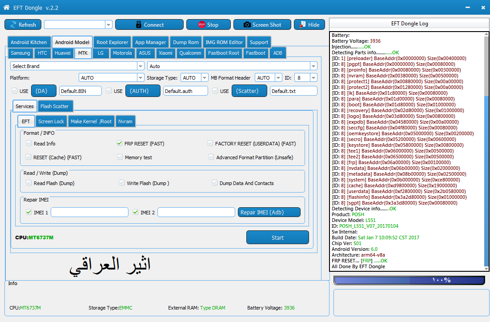This screenshot has height=322, width=490.
Task: Open the Fastboot Root tab
Action: 224,53
